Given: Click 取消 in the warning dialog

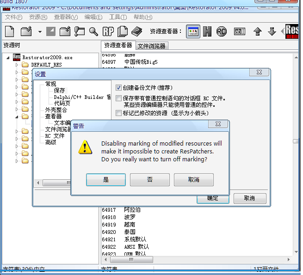Looking at the screenshot, I should [194, 180].
